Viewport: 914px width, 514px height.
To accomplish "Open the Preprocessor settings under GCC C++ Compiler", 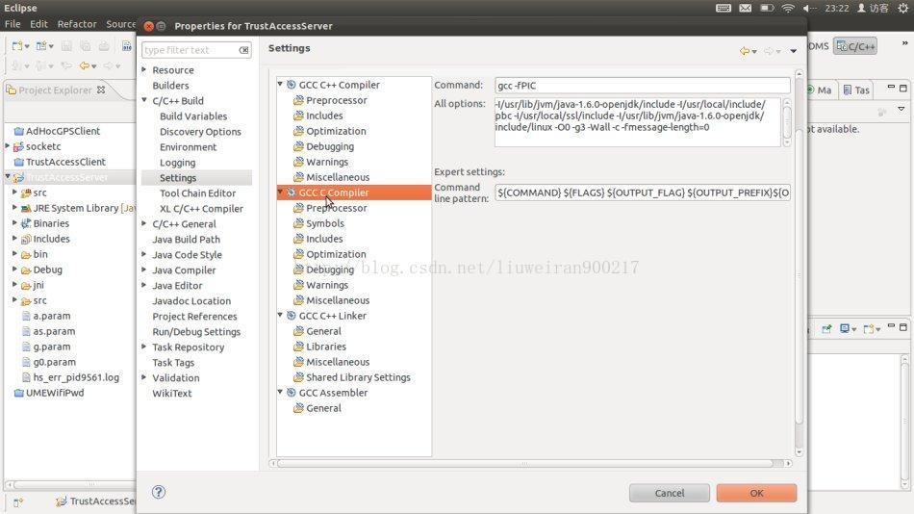I will (x=337, y=100).
